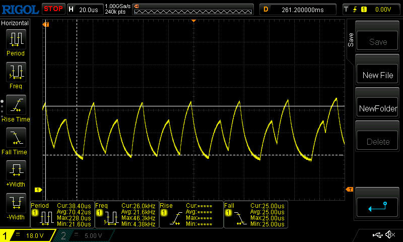
Task: Toggle channel 2 at 5.00 V
Action: pos(83,235)
